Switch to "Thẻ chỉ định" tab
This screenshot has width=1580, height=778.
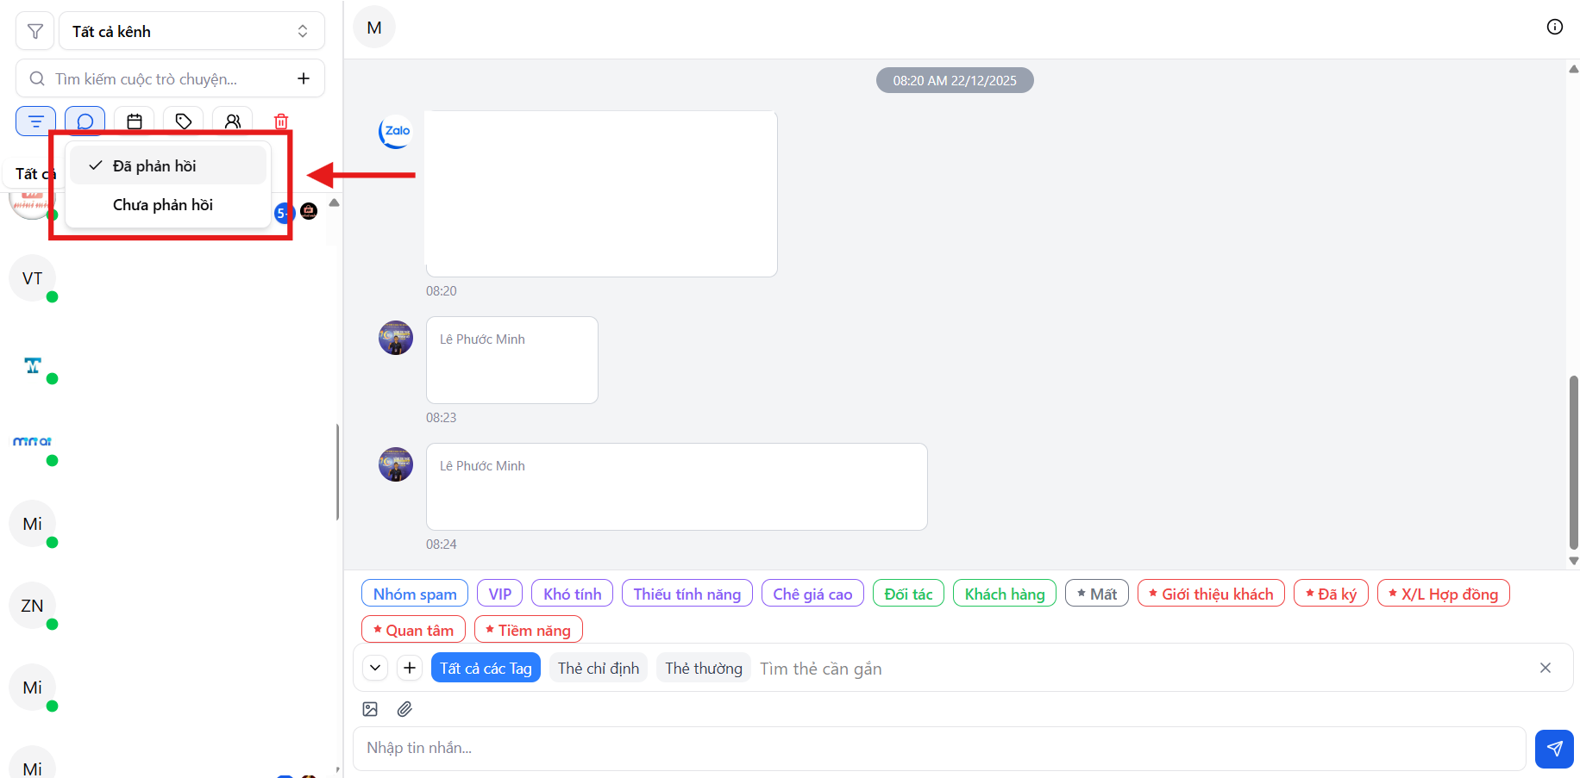pyautogui.click(x=599, y=669)
